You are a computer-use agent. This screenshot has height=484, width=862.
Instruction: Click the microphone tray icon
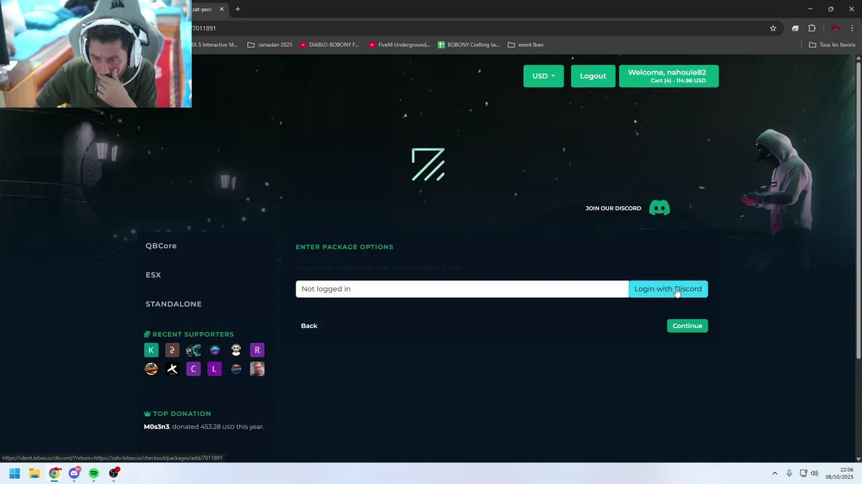click(789, 473)
